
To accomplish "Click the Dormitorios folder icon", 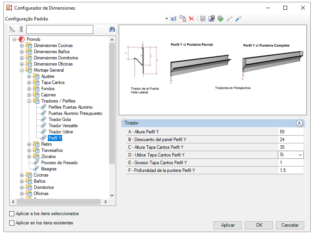I will click(29, 187).
